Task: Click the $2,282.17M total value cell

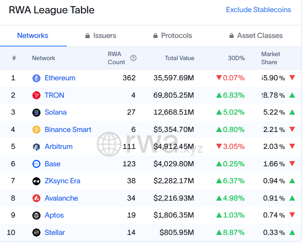Action: point(174,181)
